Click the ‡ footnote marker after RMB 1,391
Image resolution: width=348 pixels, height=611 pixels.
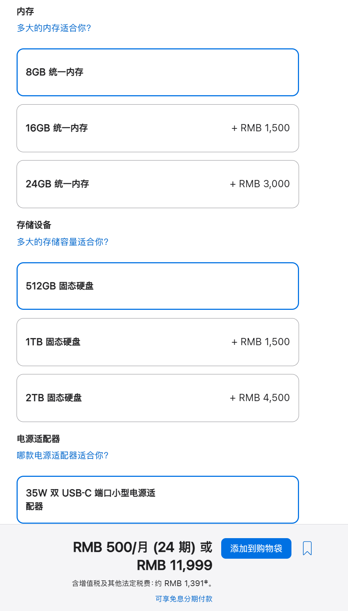coord(206,582)
